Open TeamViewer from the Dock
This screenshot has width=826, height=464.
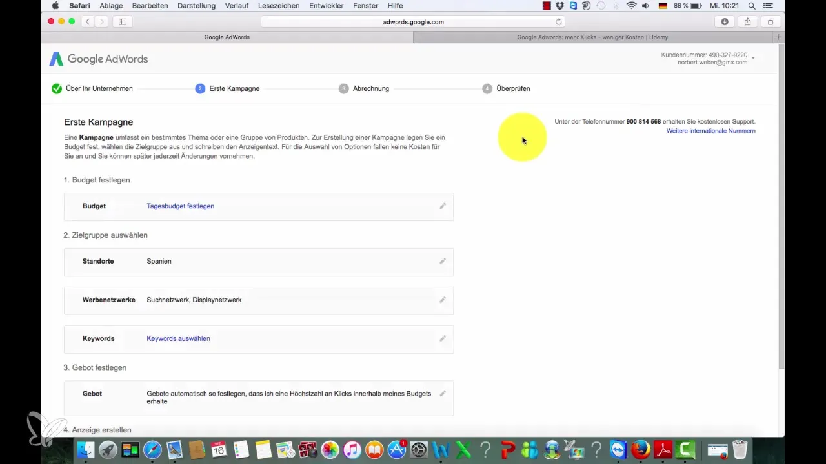[618, 449]
